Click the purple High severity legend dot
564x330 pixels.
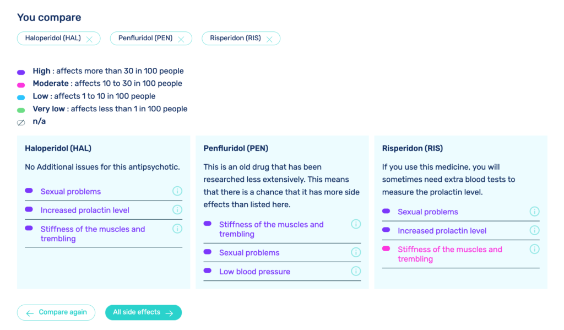[x=20, y=72]
